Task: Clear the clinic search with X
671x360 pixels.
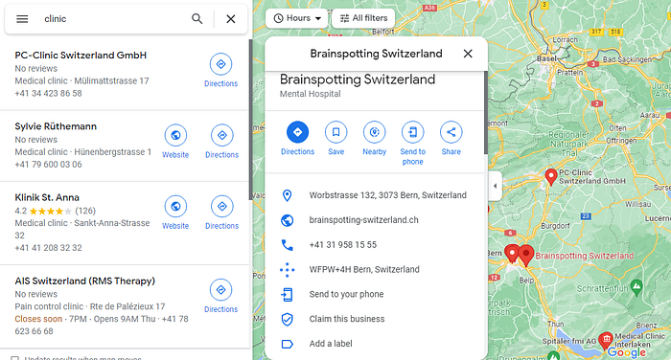Action: pos(231,19)
